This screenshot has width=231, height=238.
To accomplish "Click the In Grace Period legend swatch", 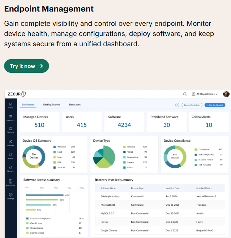I will pyautogui.click(x=196, y=160).
